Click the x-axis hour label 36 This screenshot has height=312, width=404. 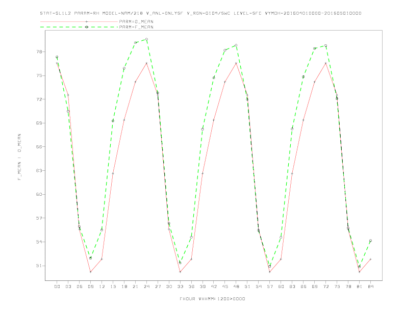(191, 287)
